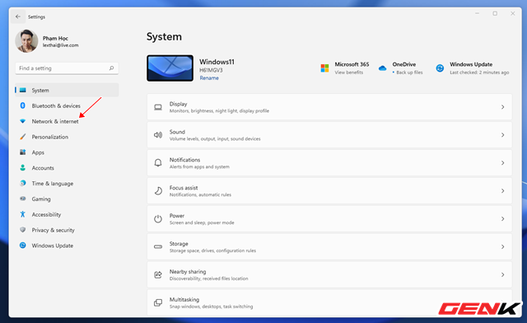This screenshot has width=527, height=323.
Task: Expand Display settings chevron
Action: pyautogui.click(x=503, y=107)
